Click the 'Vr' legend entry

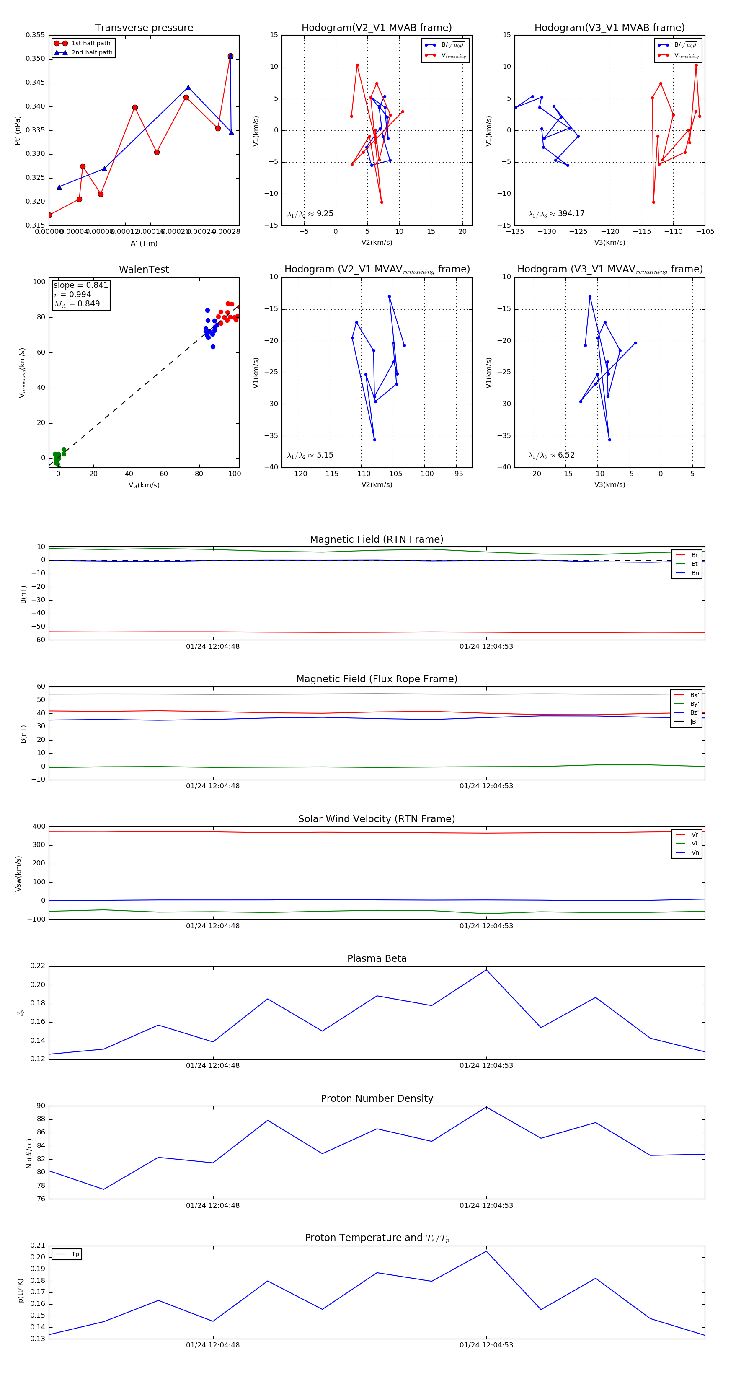pyautogui.click(x=687, y=834)
